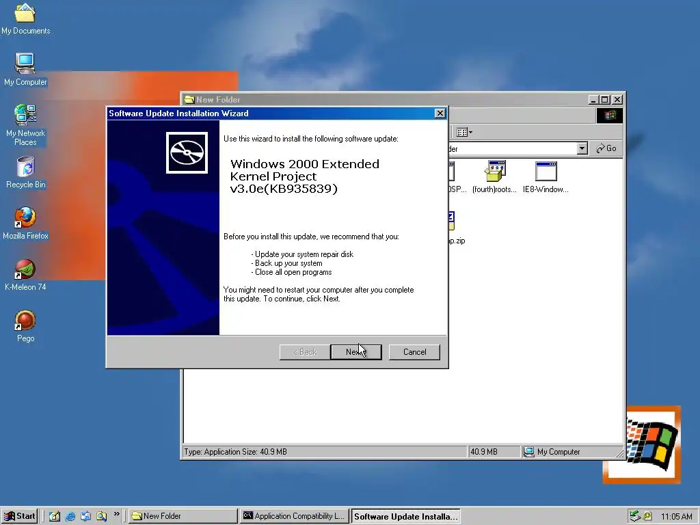Click Show Desktop quick launch icon
The width and height of the screenshot is (700, 525).
55,516
